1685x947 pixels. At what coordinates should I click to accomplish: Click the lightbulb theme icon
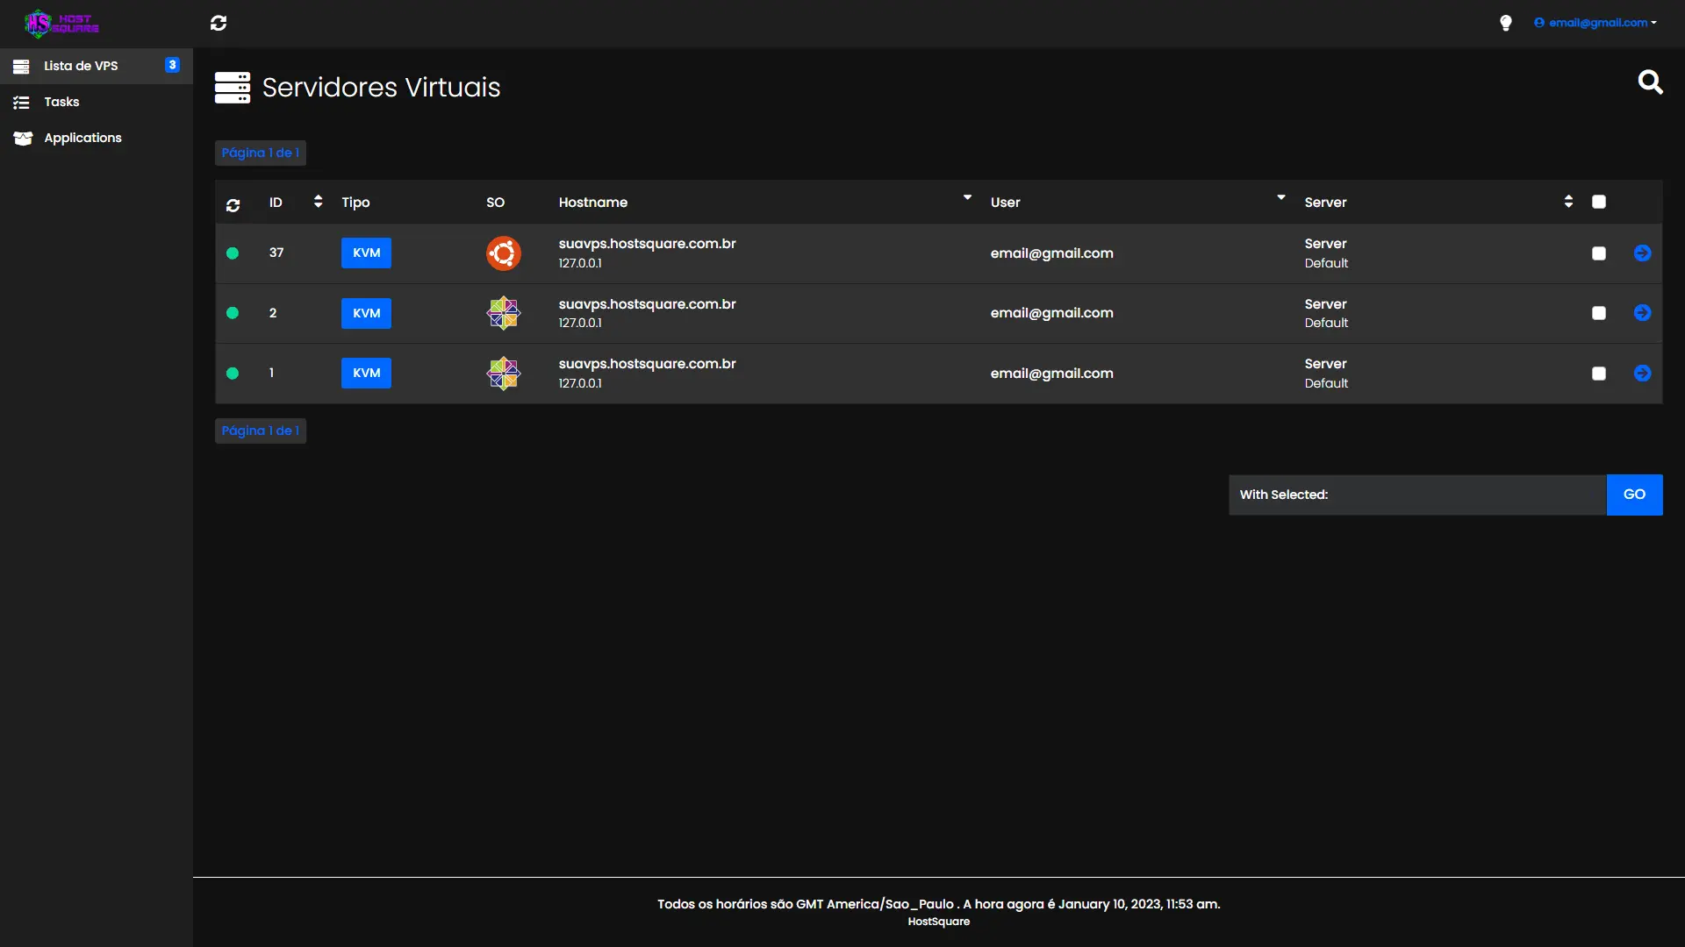(1506, 23)
